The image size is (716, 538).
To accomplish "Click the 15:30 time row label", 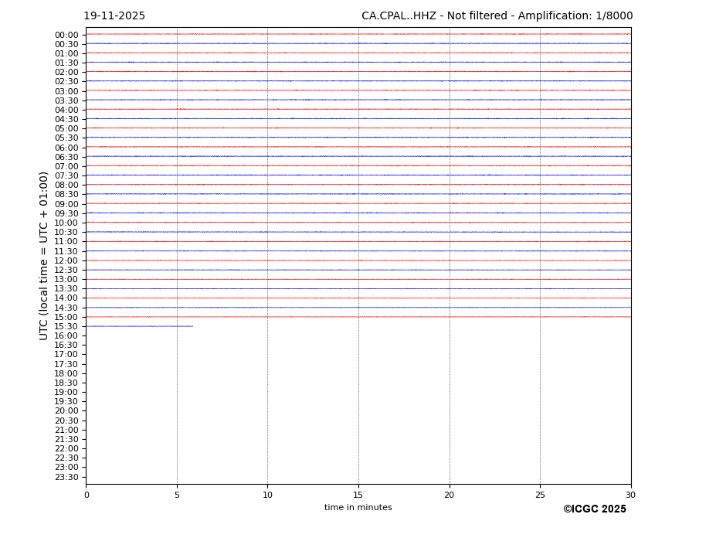I will click(x=66, y=326).
